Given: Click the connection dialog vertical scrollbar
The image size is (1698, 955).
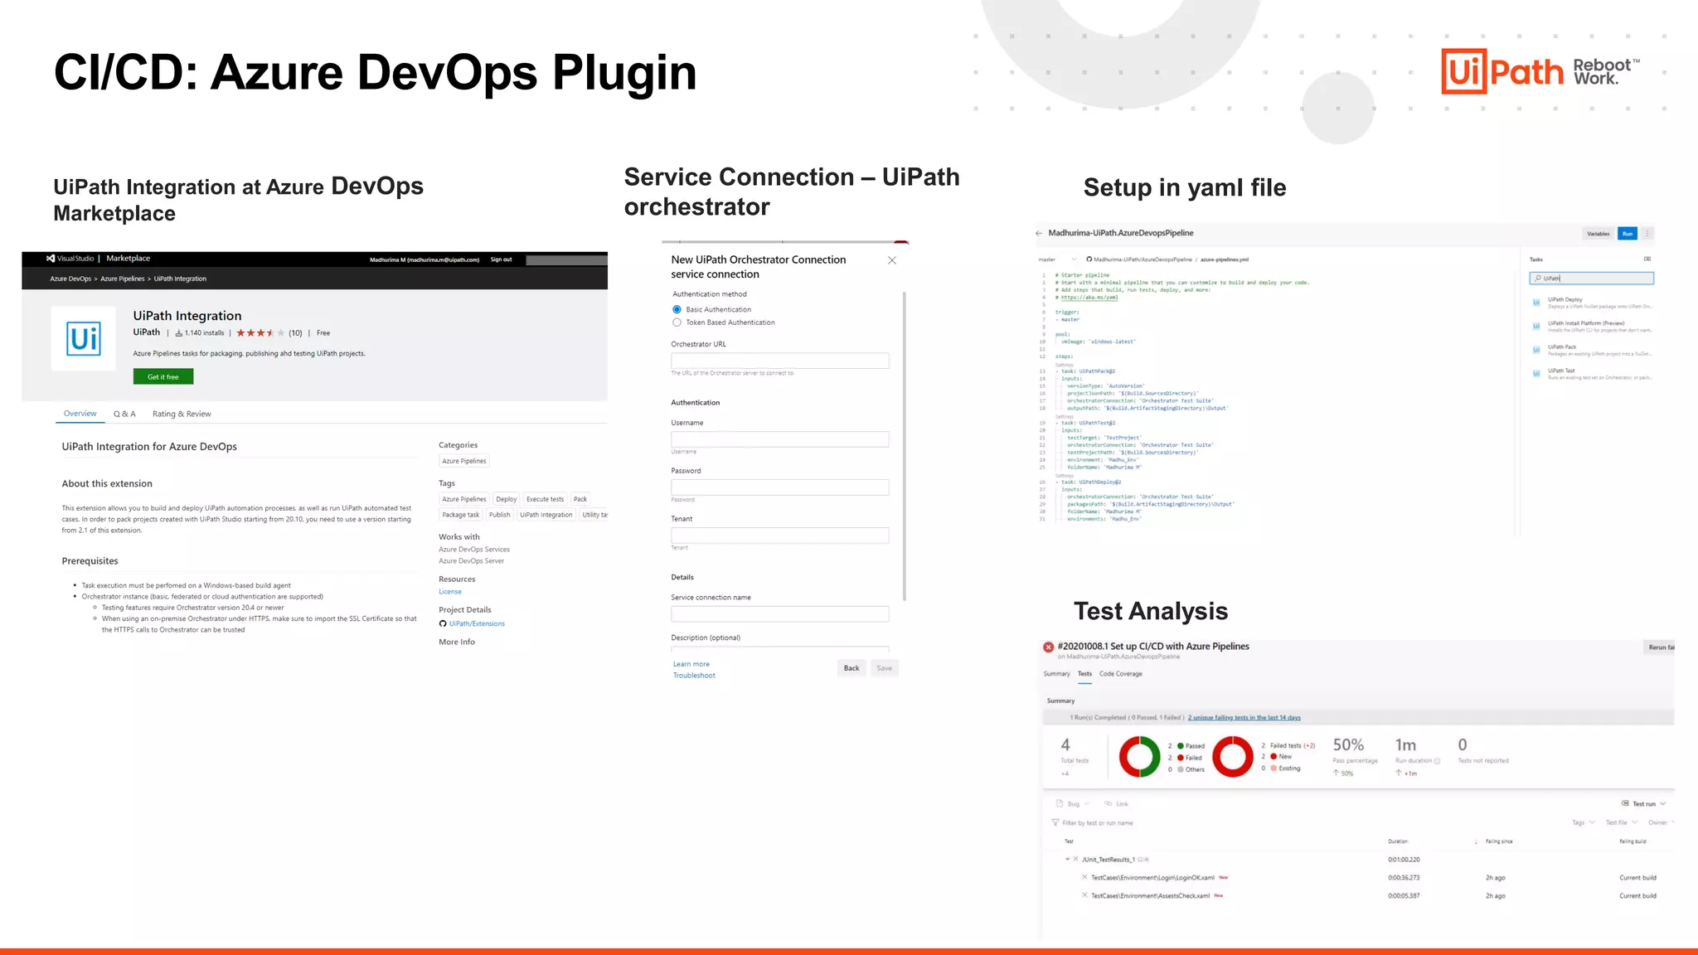Looking at the screenshot, I should tap(905, 446).
